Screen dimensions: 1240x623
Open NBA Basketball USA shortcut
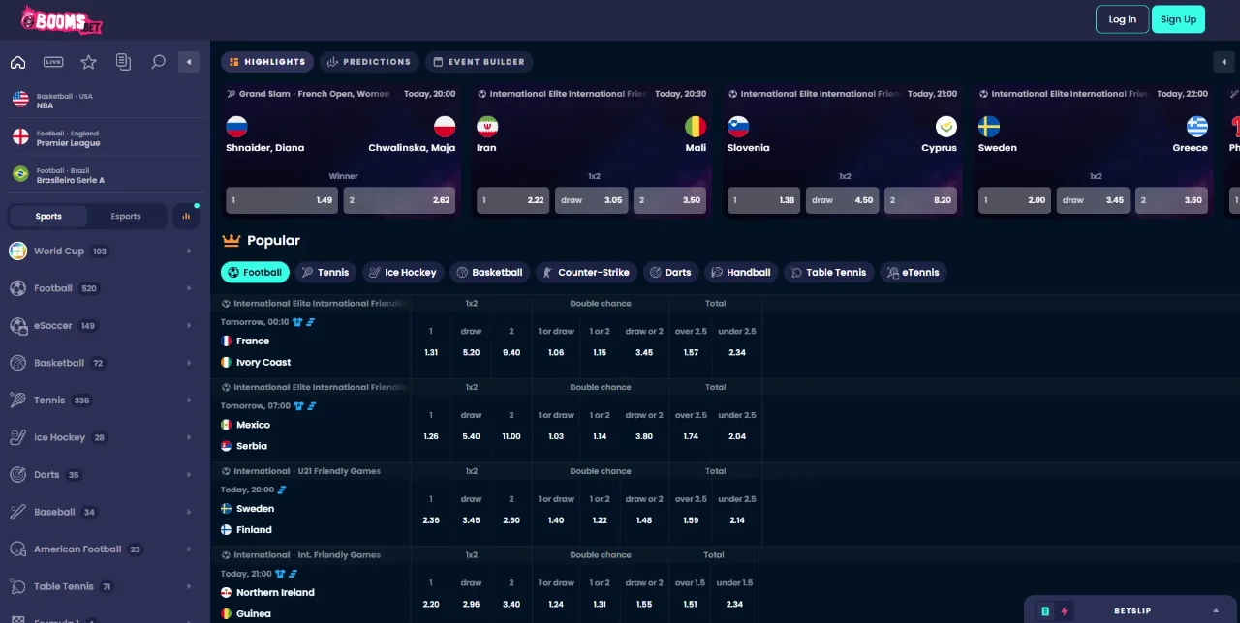click(x=105, y=101)
